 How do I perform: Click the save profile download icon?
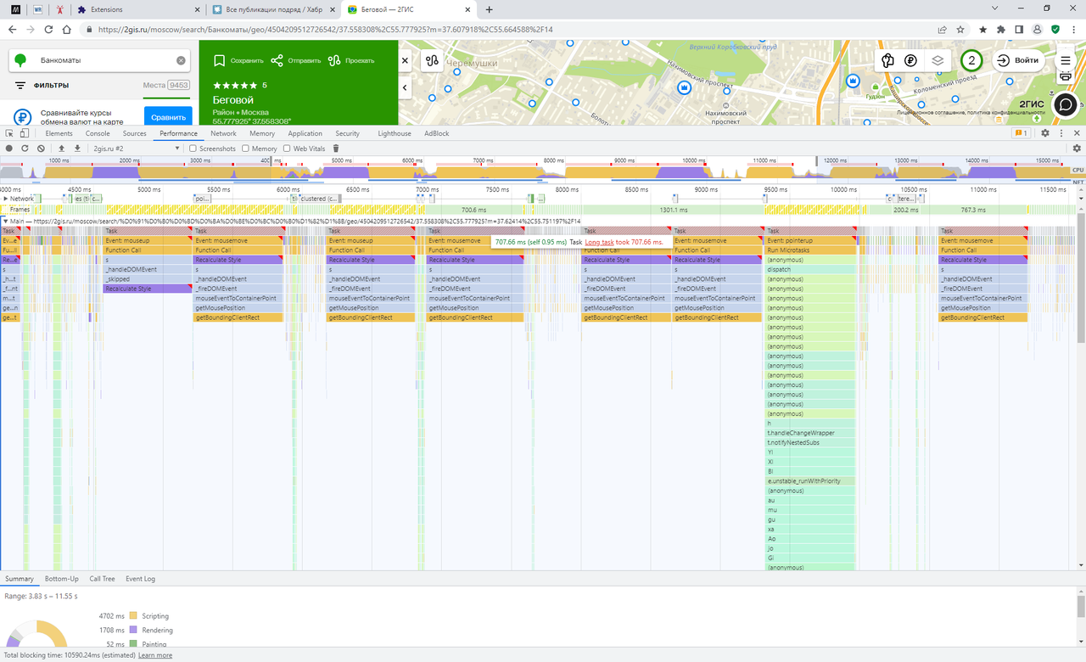[77, 149]
